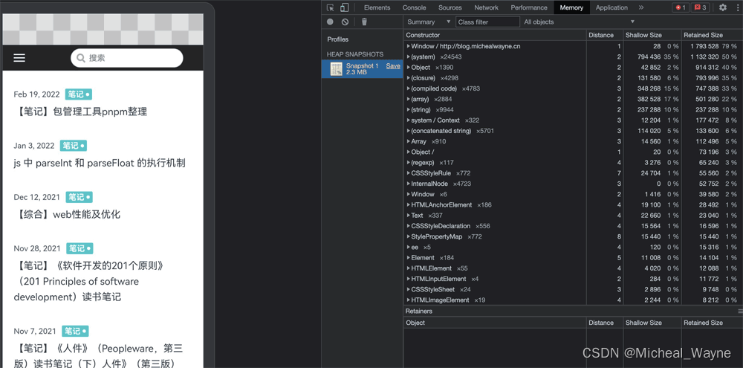
Task: Sort by upper Retained Size column header
Action: click(x=712, y=35)
